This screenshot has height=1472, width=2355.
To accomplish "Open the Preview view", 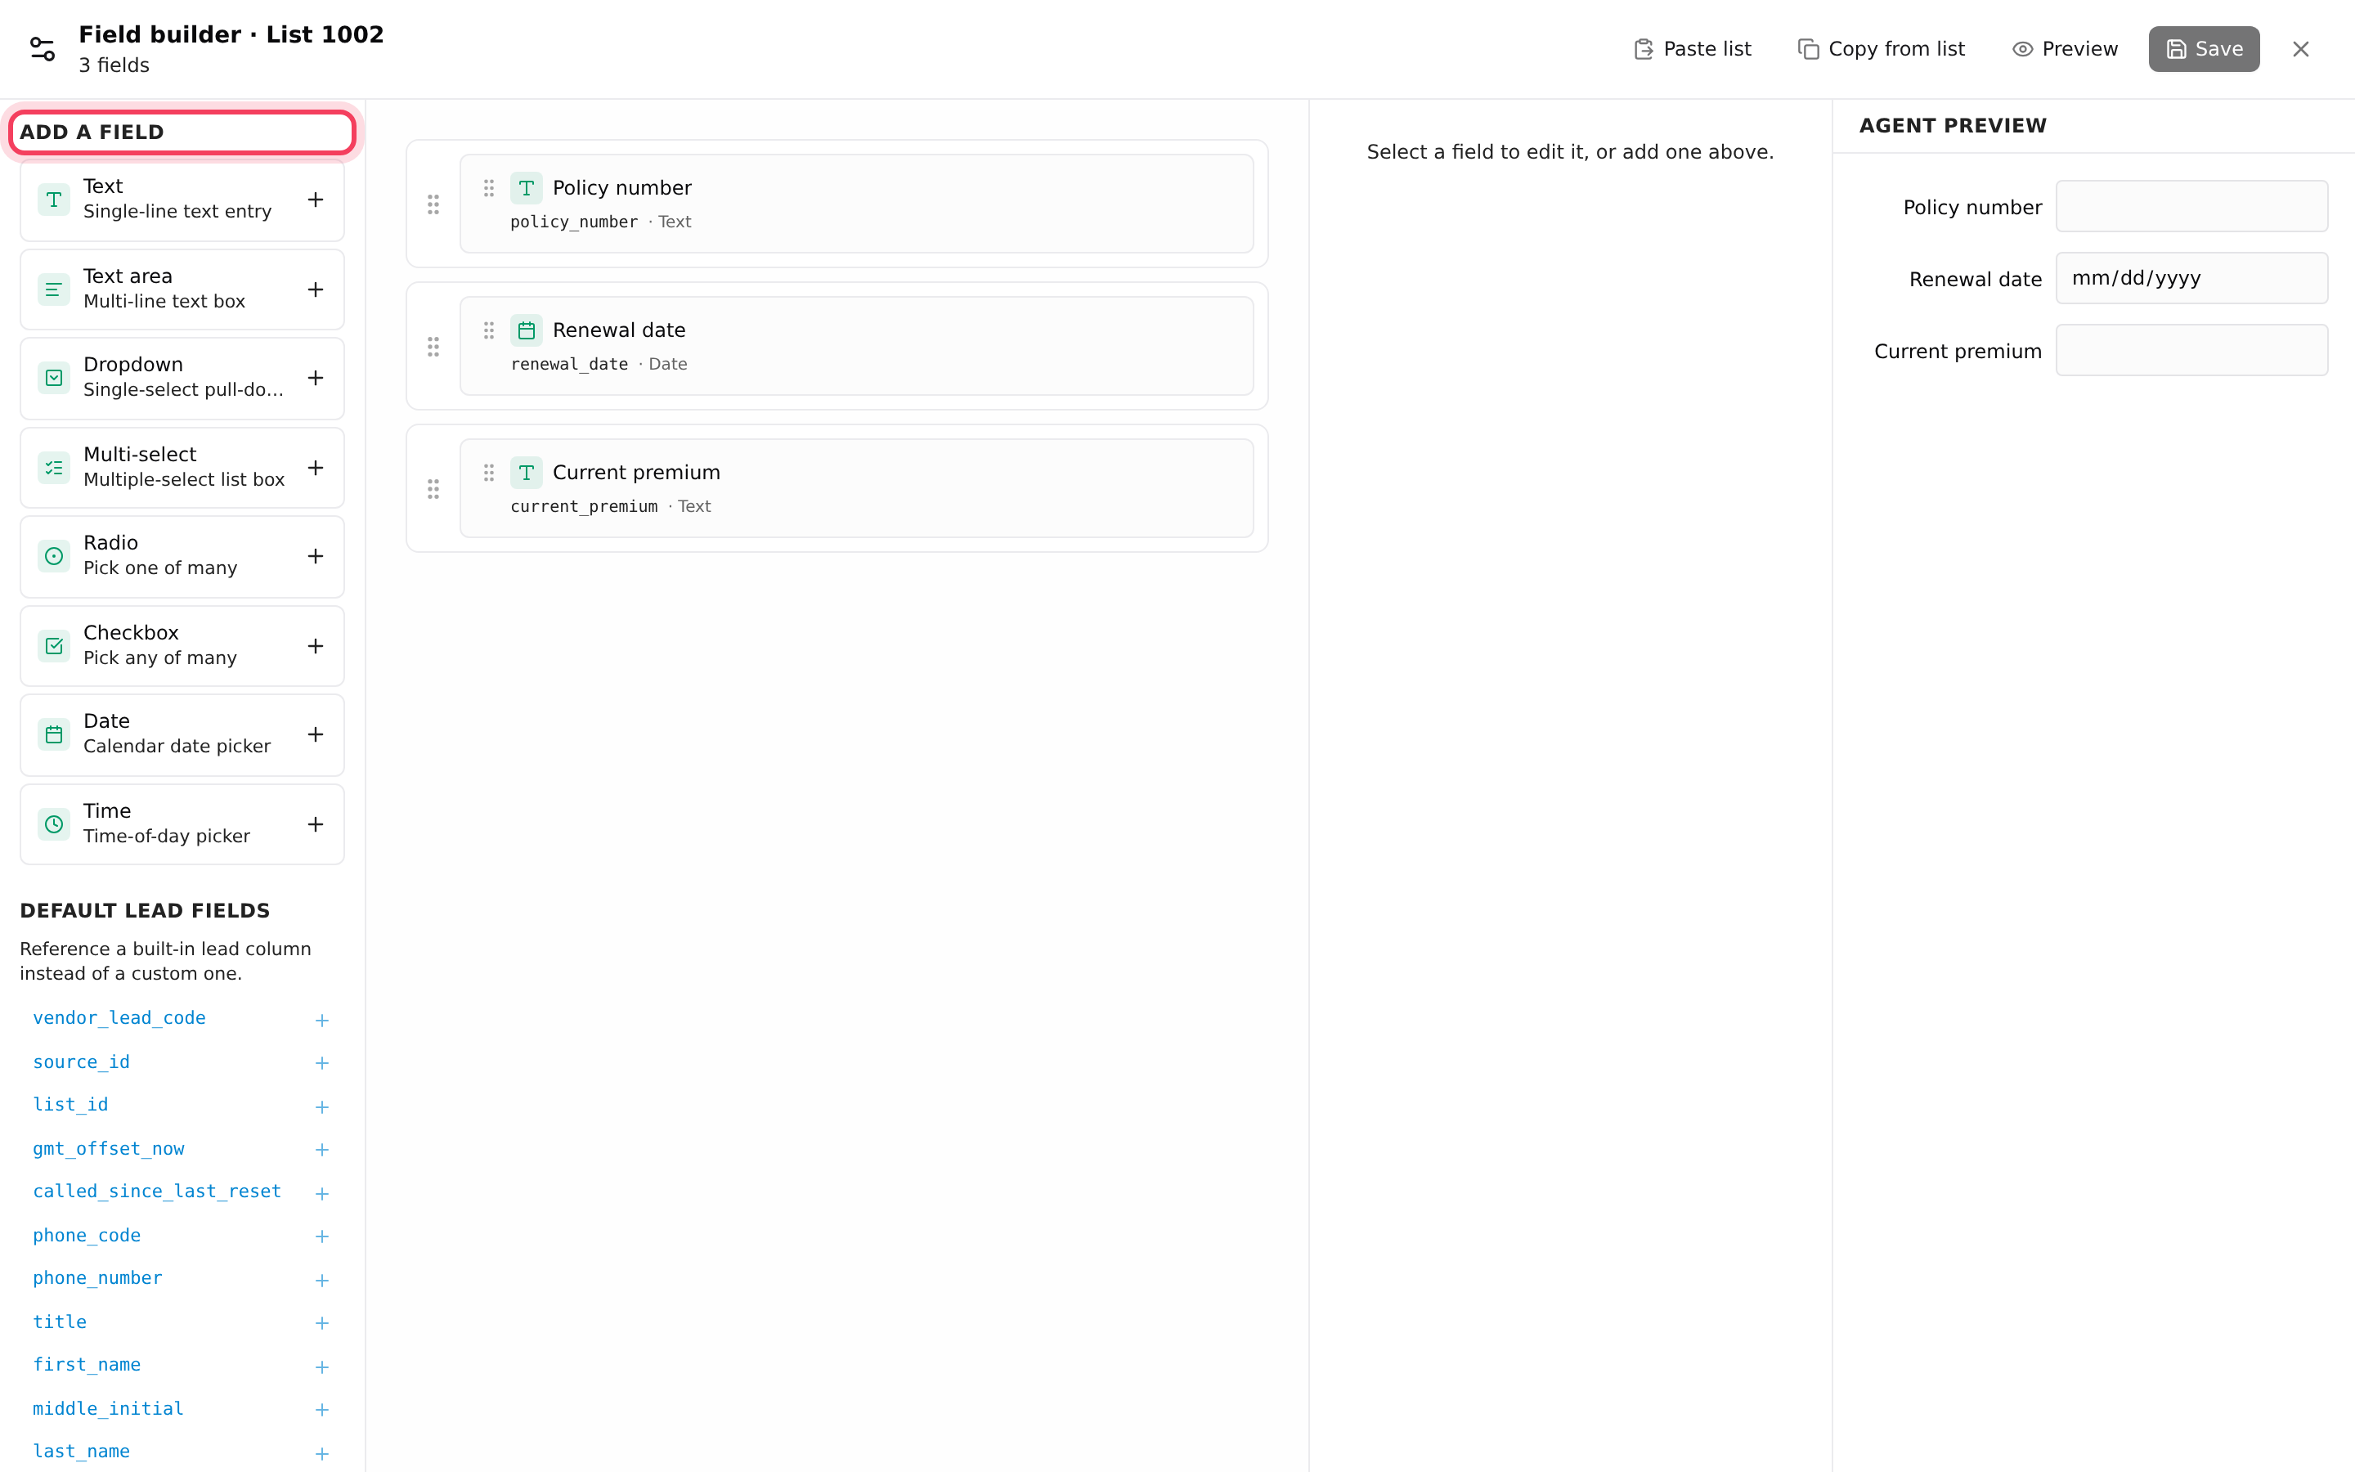I will click(x=2064, y=49).
